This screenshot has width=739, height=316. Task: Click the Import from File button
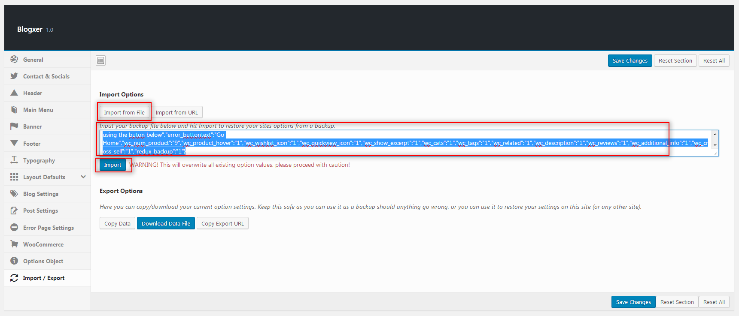124,112
